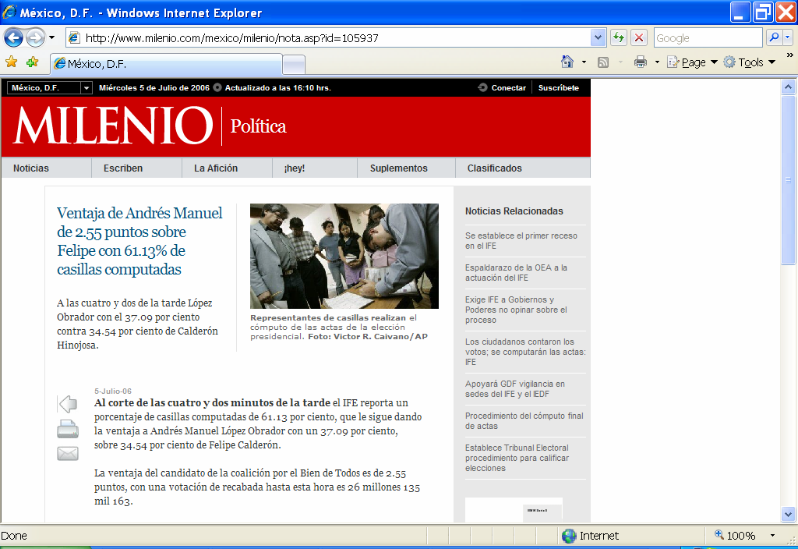Open the Favorites Center star icon

point(11,62)
